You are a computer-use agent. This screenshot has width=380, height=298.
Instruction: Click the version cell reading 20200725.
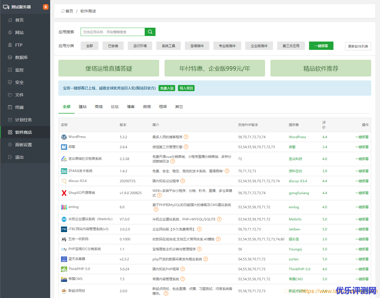[x=128, y=181]
